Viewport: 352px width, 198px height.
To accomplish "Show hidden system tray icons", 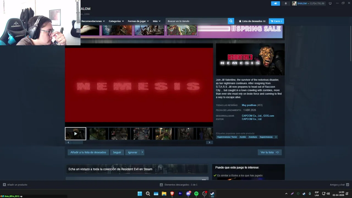I will (286, 194).
